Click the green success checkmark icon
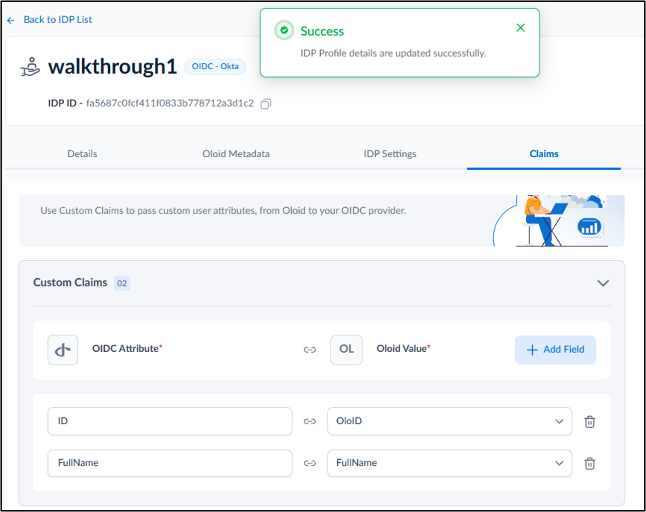646x512 pixels. pos(284,31)
